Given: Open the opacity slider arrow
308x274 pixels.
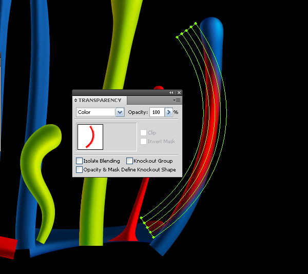Looking at the screenshot, I should tap(168, 112).
